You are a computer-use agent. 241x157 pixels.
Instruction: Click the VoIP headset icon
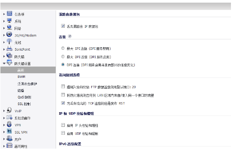(x=9, y=110)
